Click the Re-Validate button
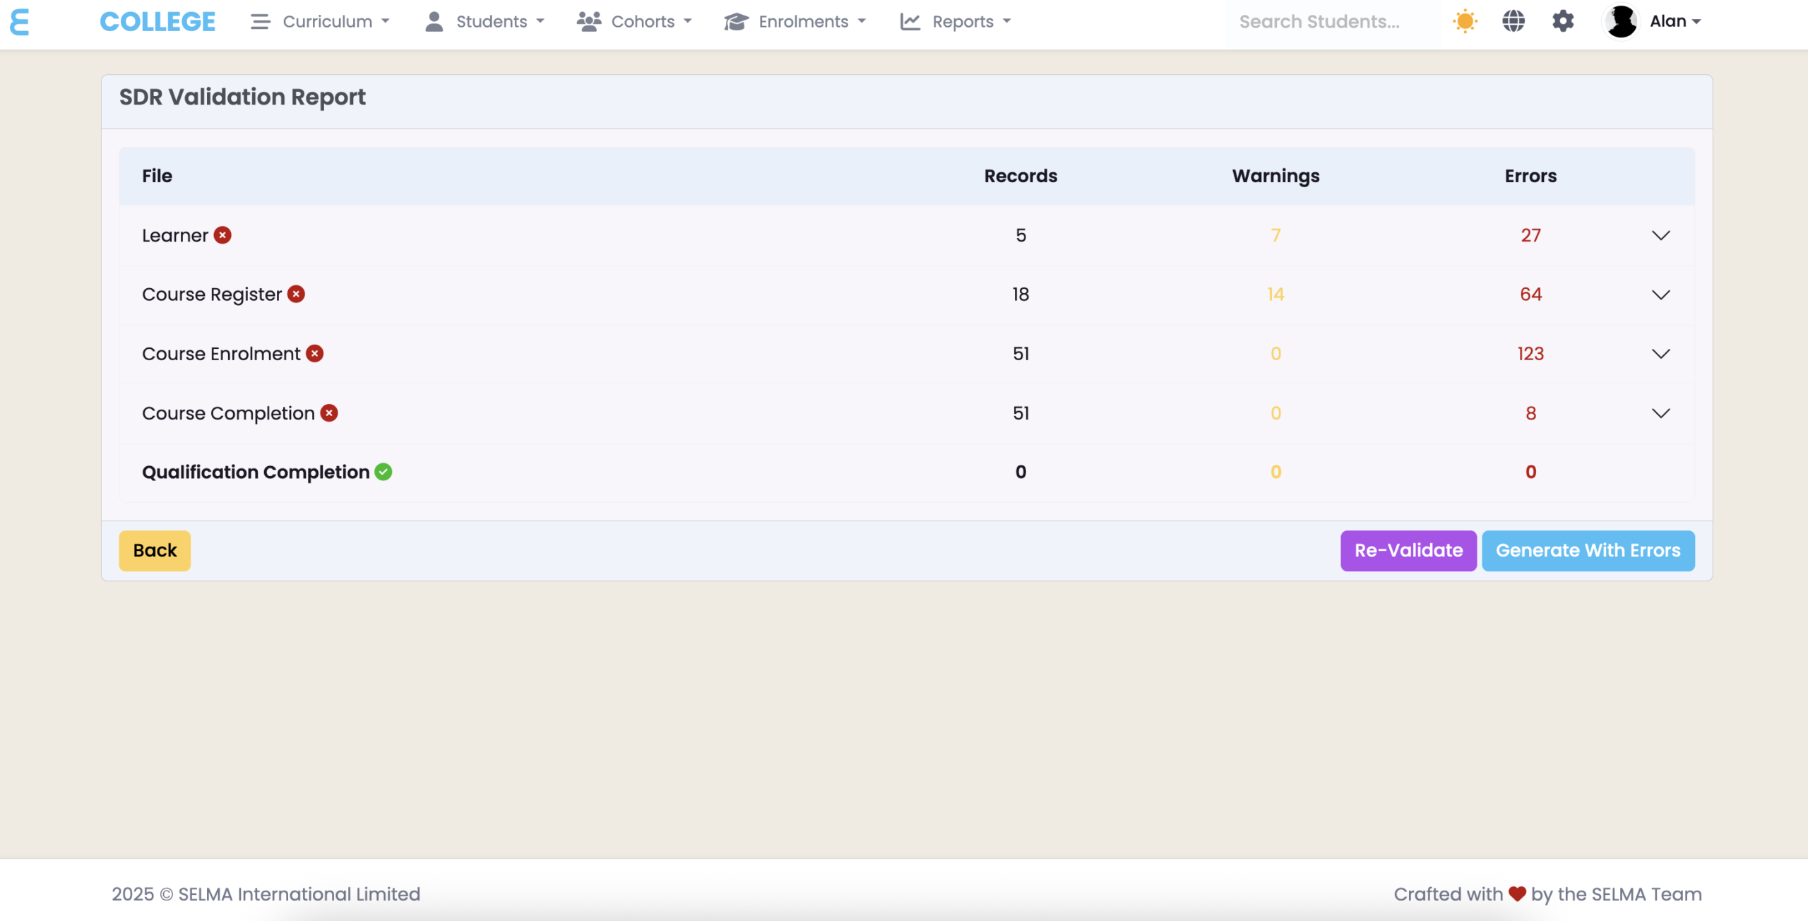Viewport: 1808px width, 921px height. (1408, 551)
